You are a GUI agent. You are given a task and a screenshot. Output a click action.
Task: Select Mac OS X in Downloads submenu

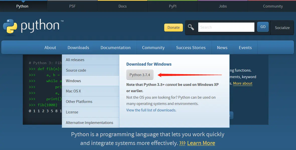[90, 91]
